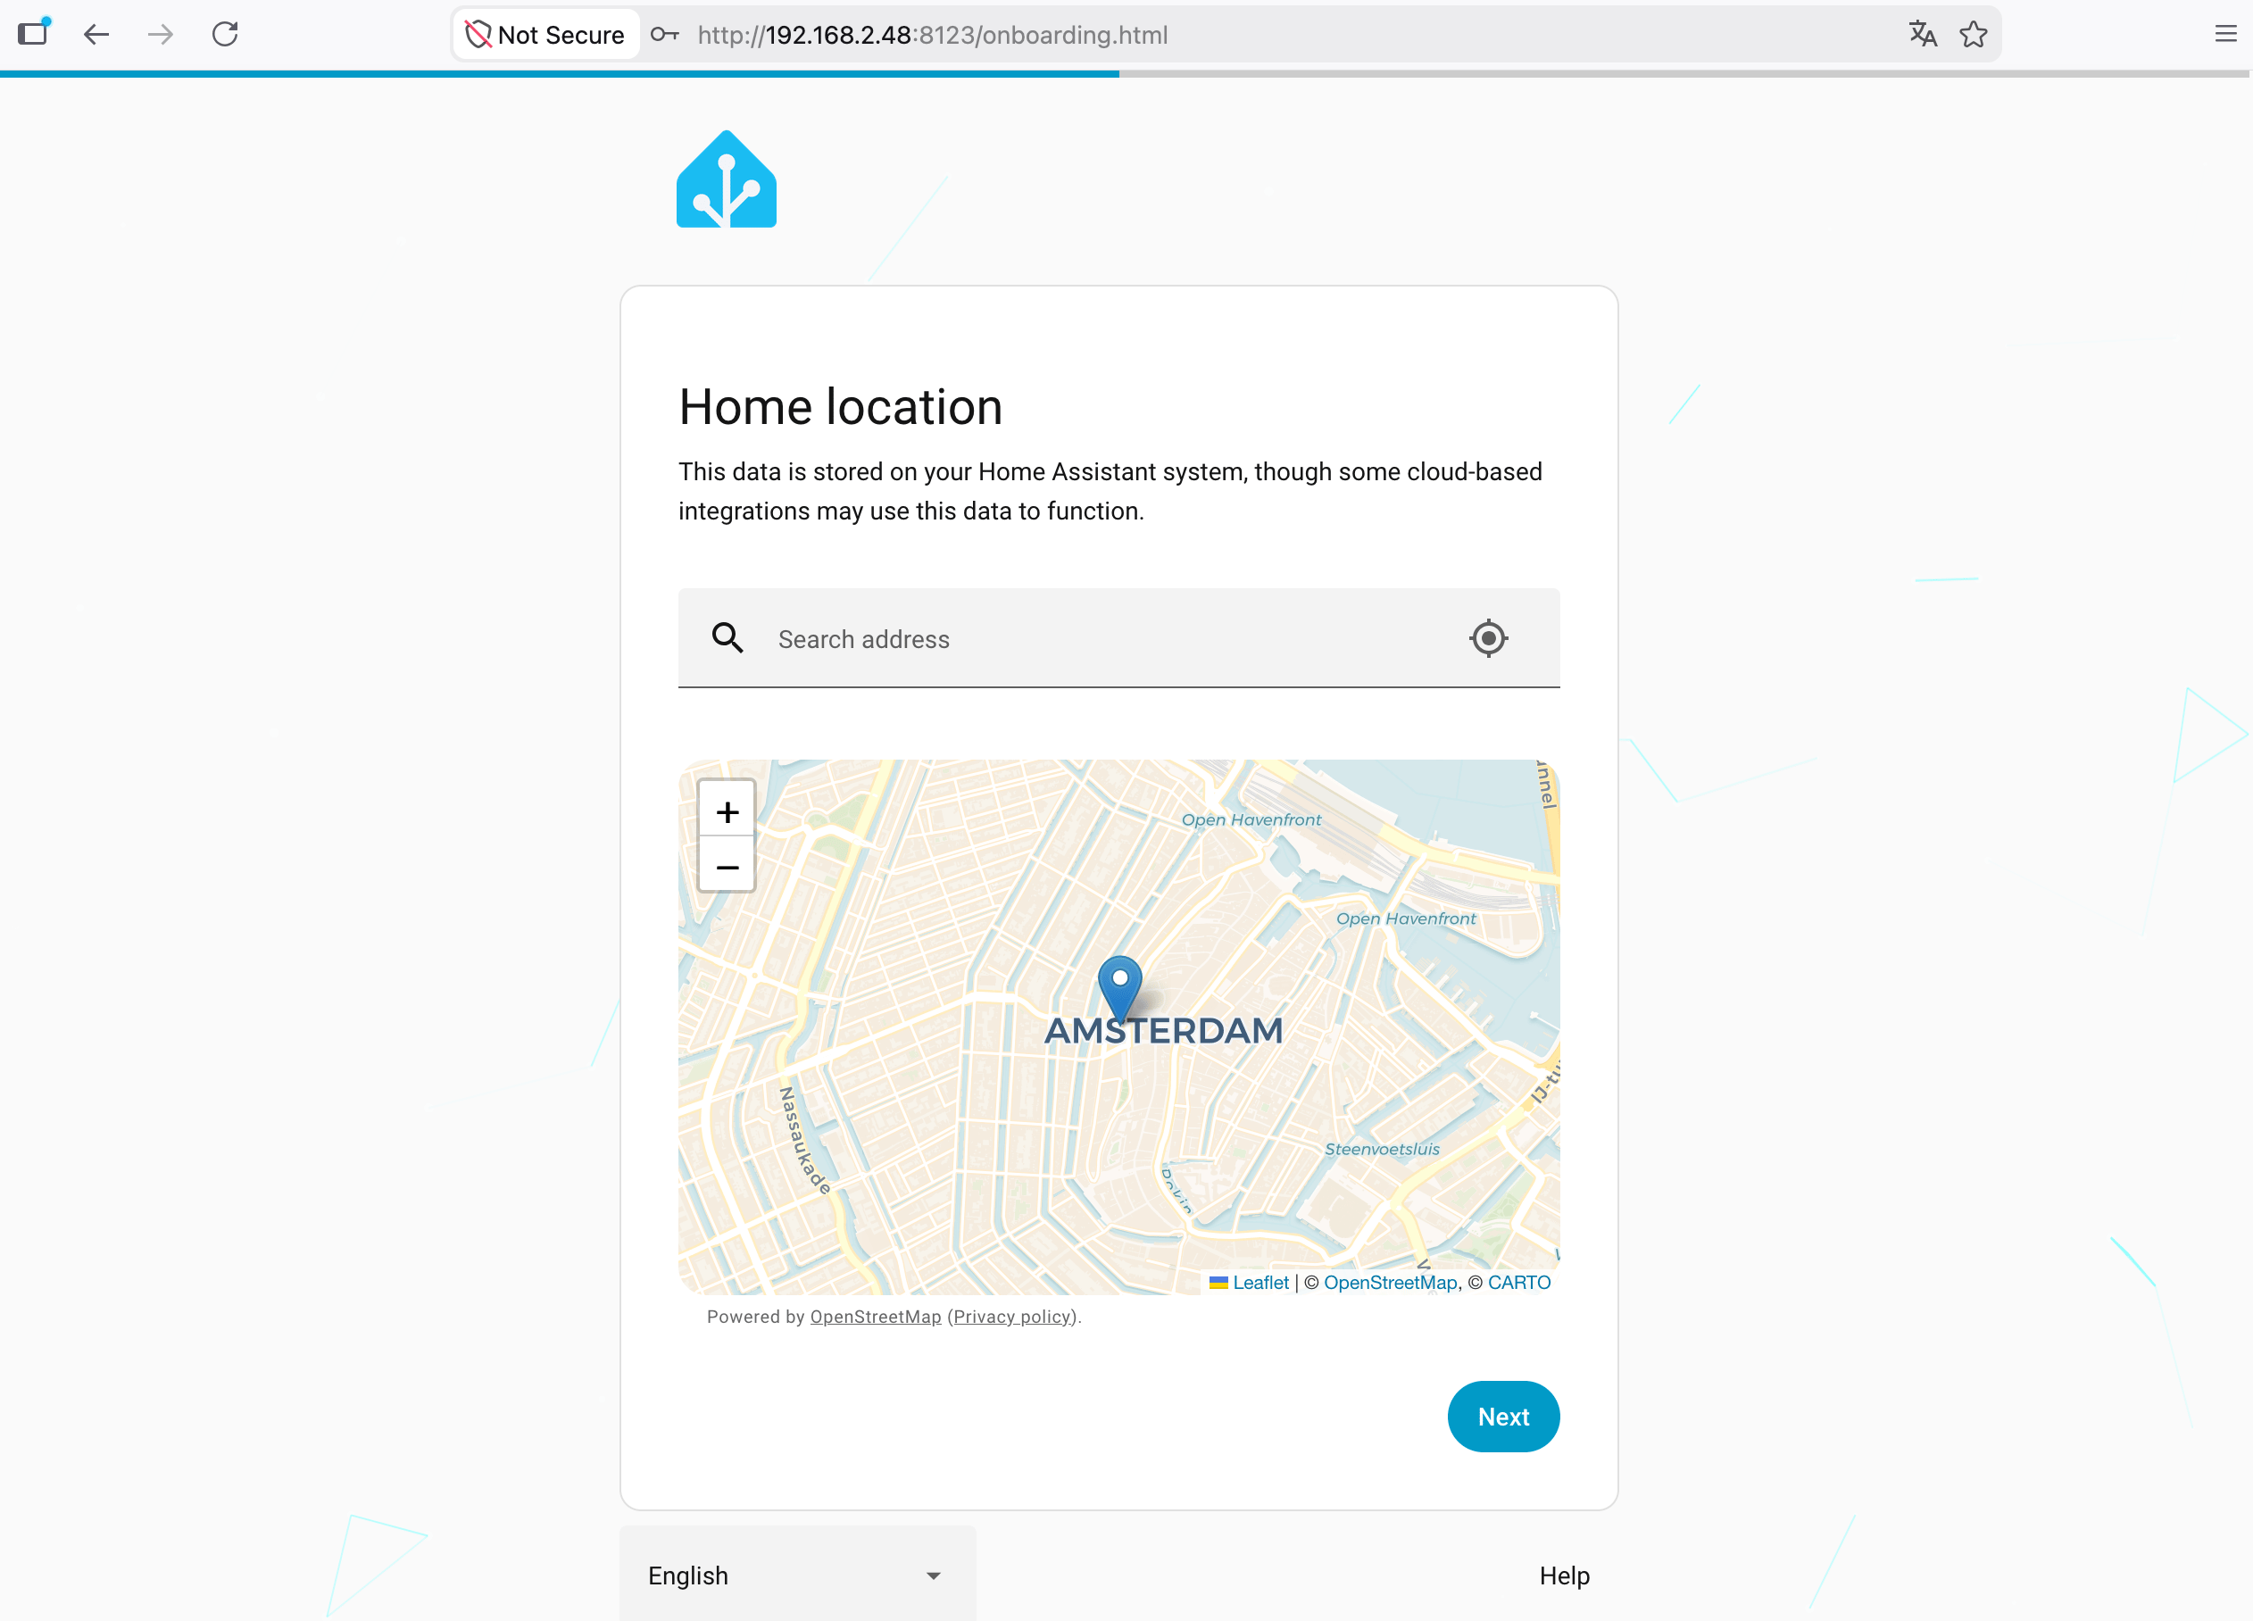This screenshot has height=1621, width=2253.
Task: Open the OpenStreetMap map attribution link
Action: click(x=1390, y=1283)
